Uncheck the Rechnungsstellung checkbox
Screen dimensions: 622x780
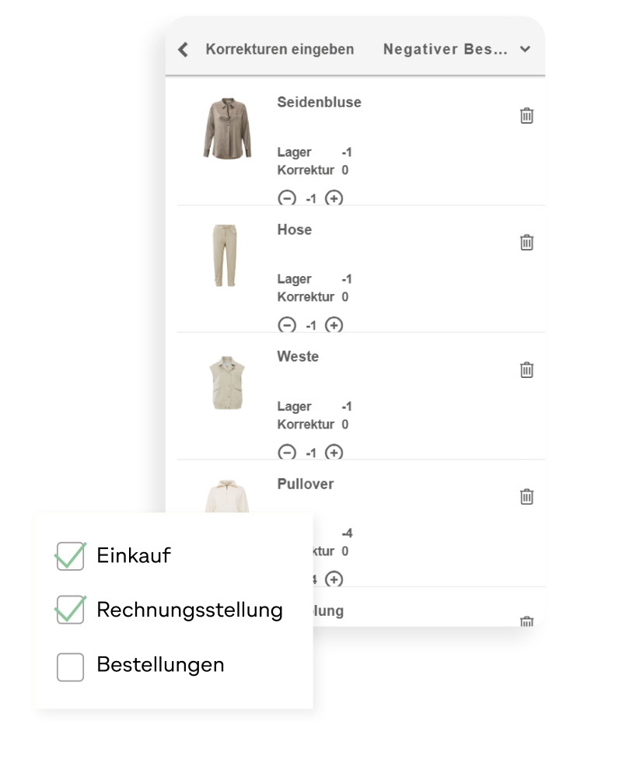click(70, 610)
